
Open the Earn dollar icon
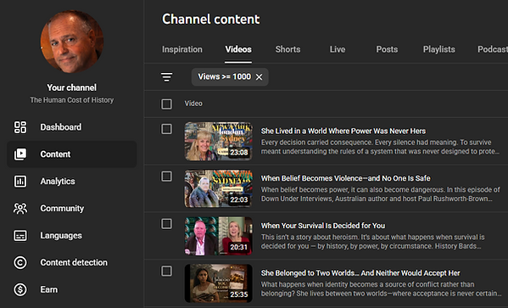click(20, 289)
